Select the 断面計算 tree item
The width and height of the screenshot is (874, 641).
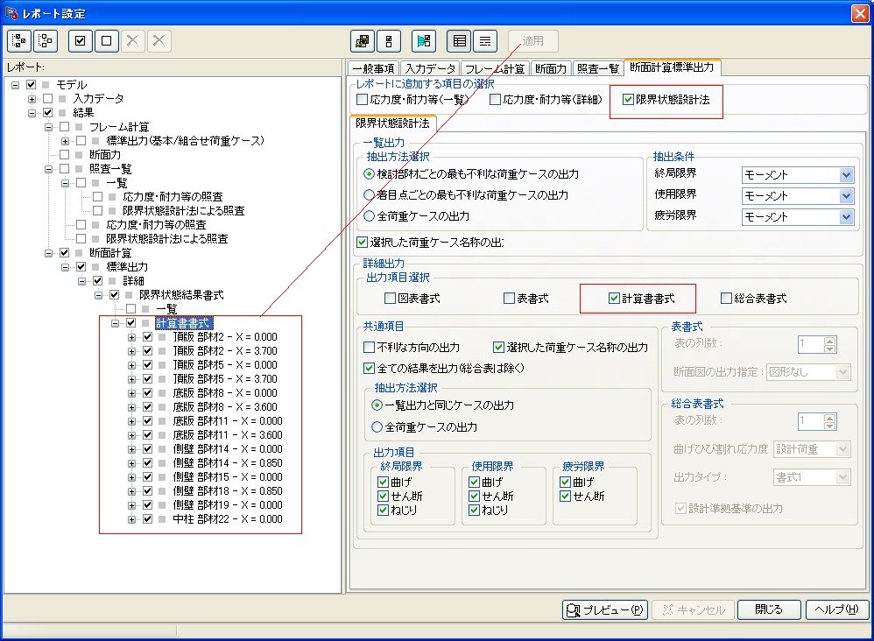coord(110,253)
